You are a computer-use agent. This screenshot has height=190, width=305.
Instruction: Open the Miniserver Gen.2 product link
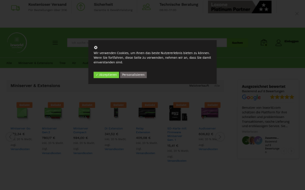49,130
